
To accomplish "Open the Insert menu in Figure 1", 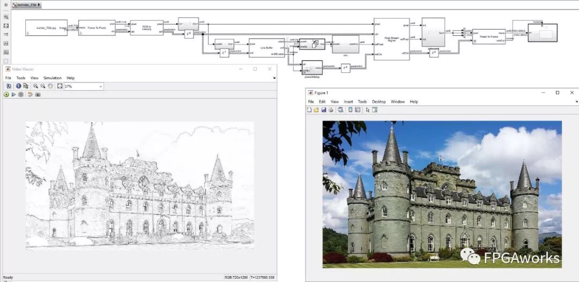I will (348, 101).
